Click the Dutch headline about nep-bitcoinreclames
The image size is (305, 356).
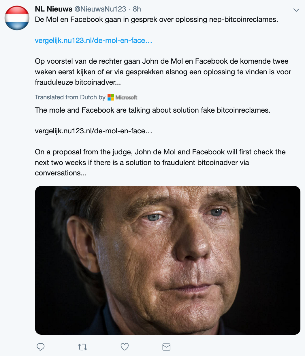pos(156,20)
